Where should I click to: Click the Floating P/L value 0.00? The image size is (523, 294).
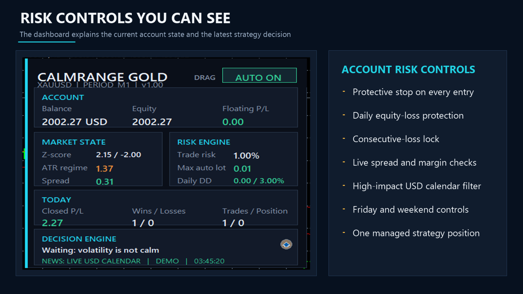point(233,122)
